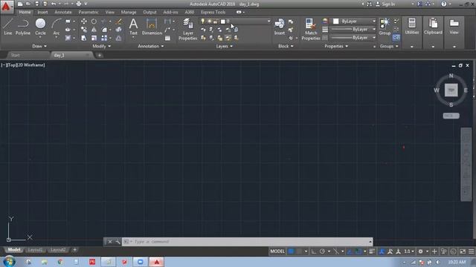The height and width of the screenshot is (267, 476).
Task: Toggle lineweight display on status bar
Action: [x=372, y=251]
